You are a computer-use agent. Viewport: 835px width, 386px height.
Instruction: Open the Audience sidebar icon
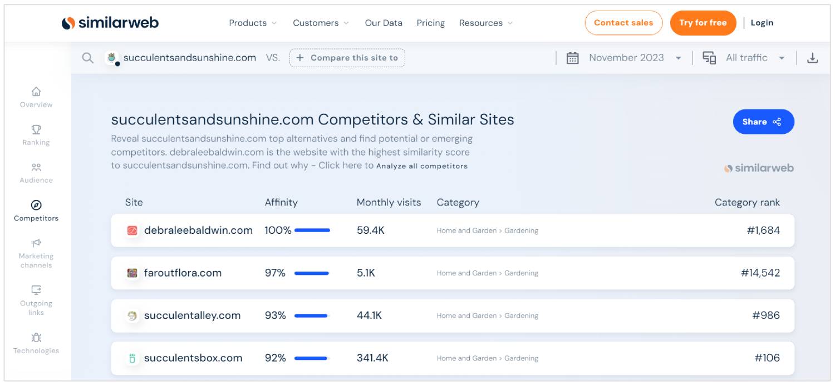point(36,167)
